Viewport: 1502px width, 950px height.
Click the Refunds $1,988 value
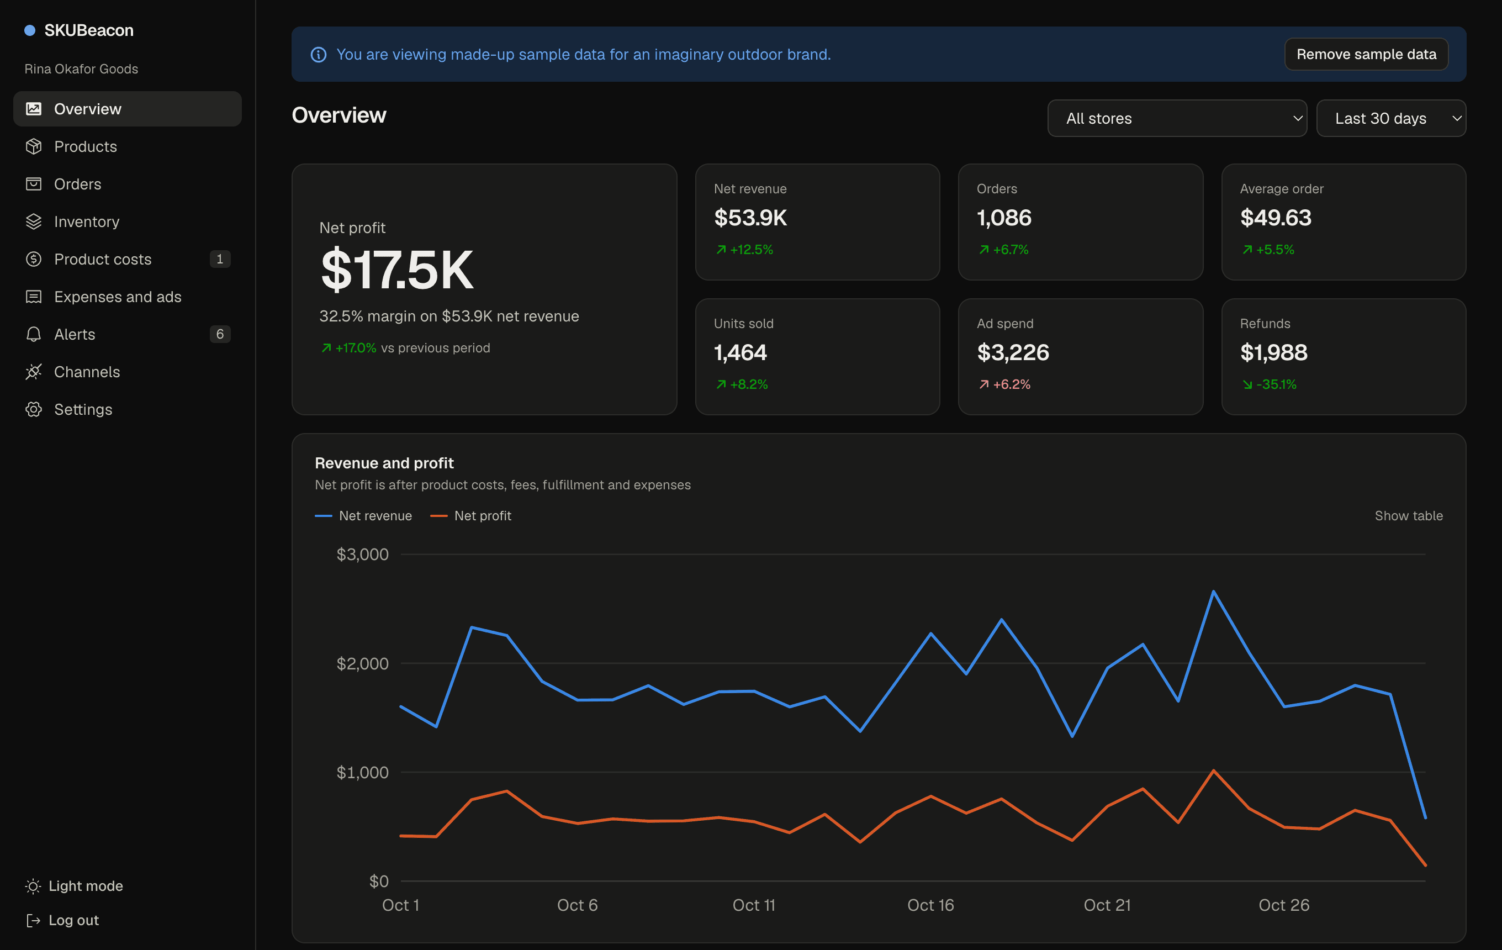(x=1273, y=352)
